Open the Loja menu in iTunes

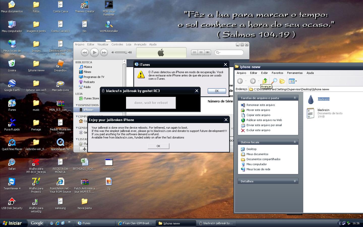(129, 44)
